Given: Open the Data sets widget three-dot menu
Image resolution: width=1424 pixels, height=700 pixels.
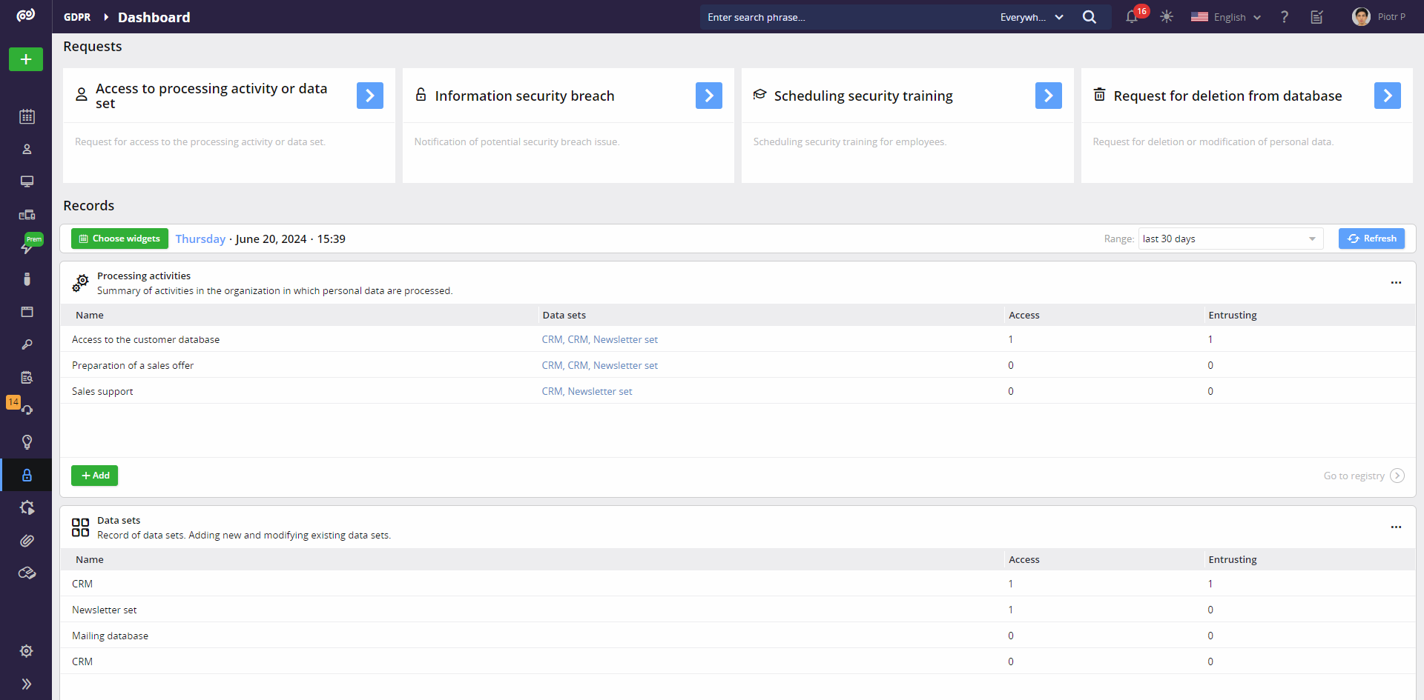Looking at the screenshot, I should pyautogui.click(x=1396, y=527).
